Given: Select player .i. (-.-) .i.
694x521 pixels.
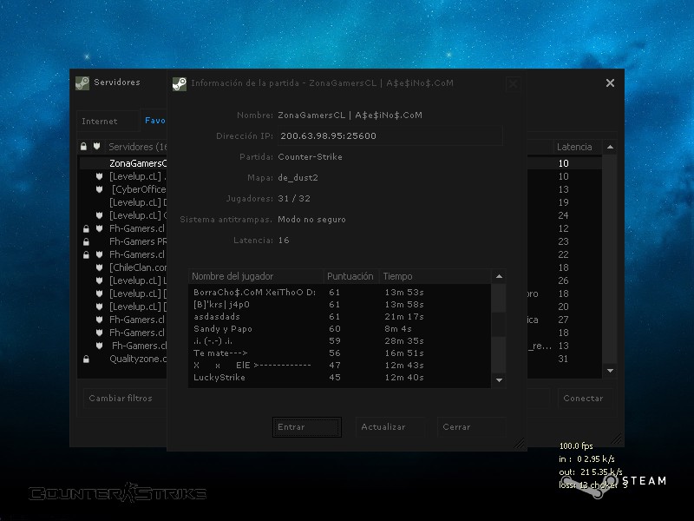Looking at the screenshot, I should pos(339,341).
